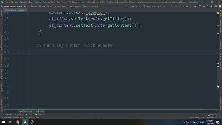
Task: Open the Refactor menu
Action: point(46,2)
